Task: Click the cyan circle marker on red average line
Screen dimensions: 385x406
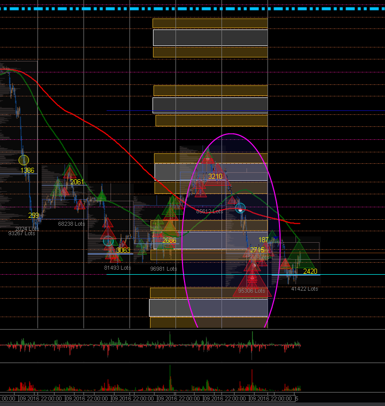Action: (x=240, y=208)
